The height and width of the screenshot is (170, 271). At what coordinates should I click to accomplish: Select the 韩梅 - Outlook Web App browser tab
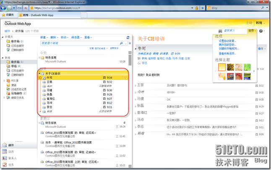49,15
